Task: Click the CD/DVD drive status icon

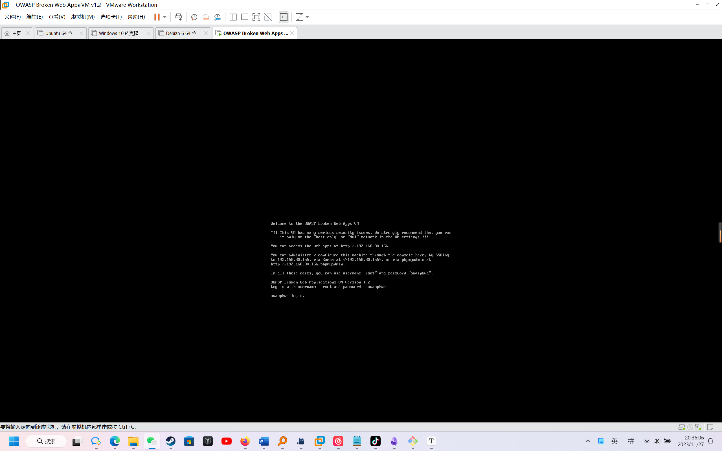Action: (690, 427)
